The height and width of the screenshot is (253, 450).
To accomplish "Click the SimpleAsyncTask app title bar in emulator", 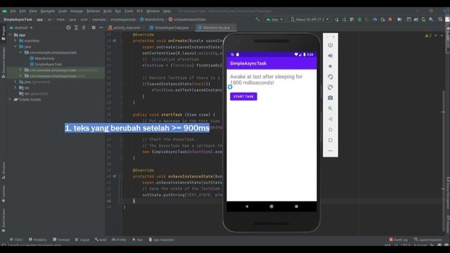I will click(x=271, y=63).
